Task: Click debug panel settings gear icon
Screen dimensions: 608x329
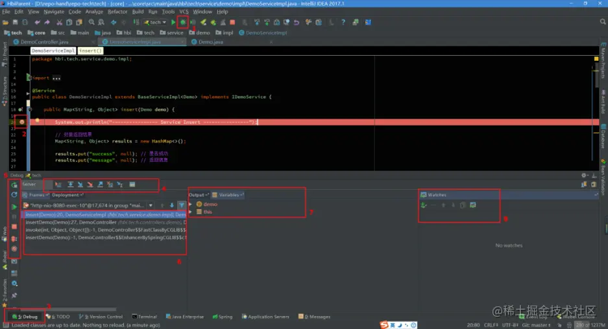Action: click(x=585, y=176)
